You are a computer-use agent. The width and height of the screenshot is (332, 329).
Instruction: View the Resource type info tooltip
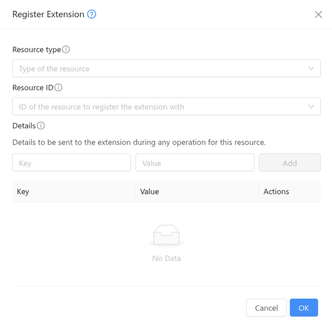(67, 49)
